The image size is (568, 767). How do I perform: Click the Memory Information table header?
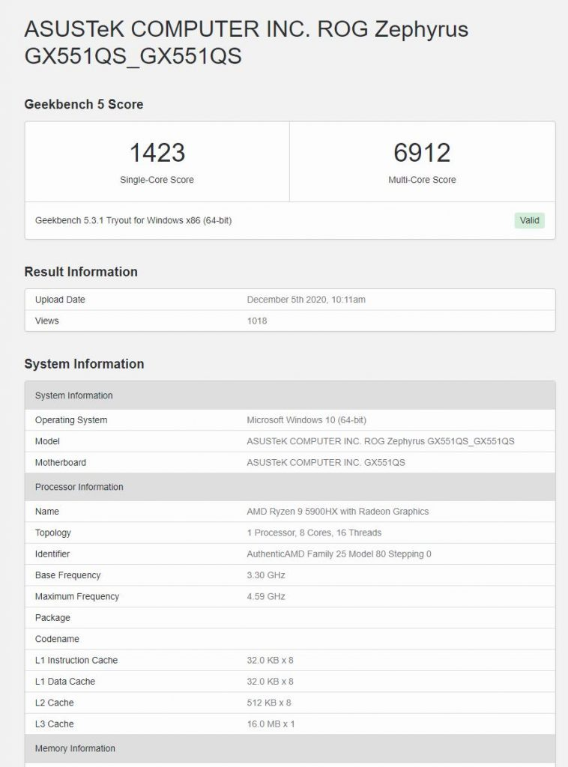[x=290, y=748]
